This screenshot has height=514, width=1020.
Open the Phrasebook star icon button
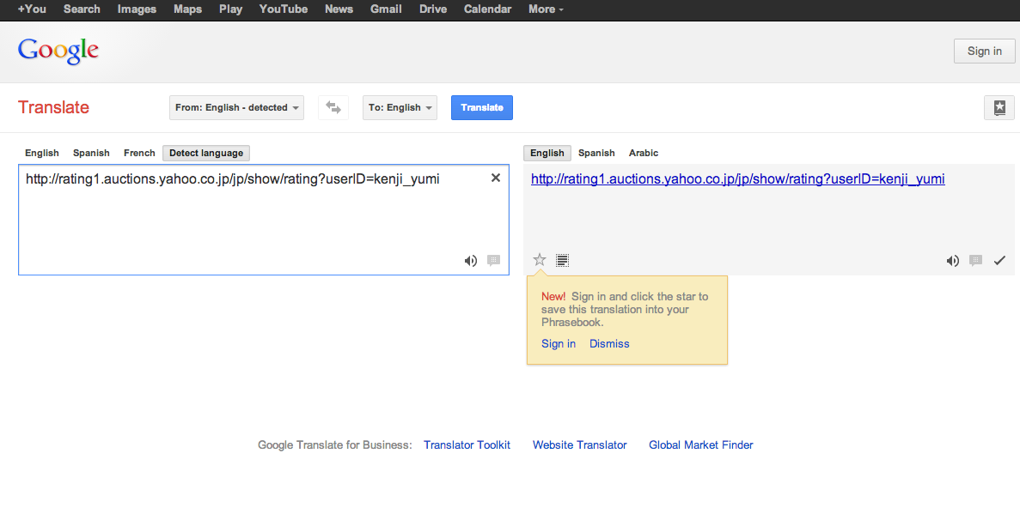click(999, 108)
